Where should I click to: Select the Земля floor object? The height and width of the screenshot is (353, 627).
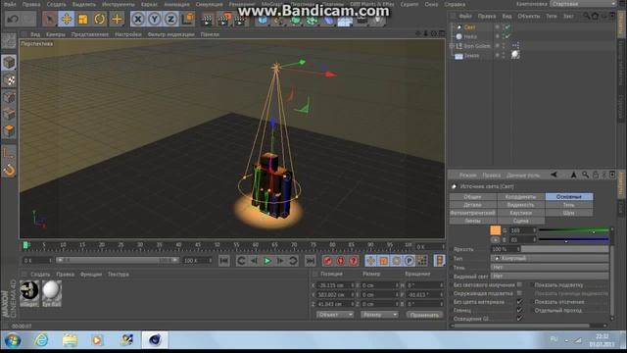click(x=471, y=56)
